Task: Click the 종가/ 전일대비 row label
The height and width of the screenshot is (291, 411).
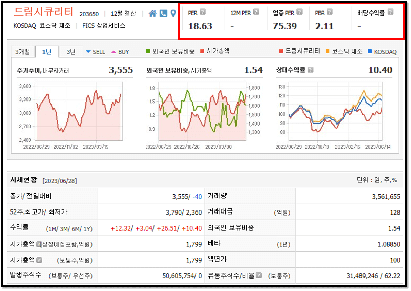Action: (x=31, y=196)
